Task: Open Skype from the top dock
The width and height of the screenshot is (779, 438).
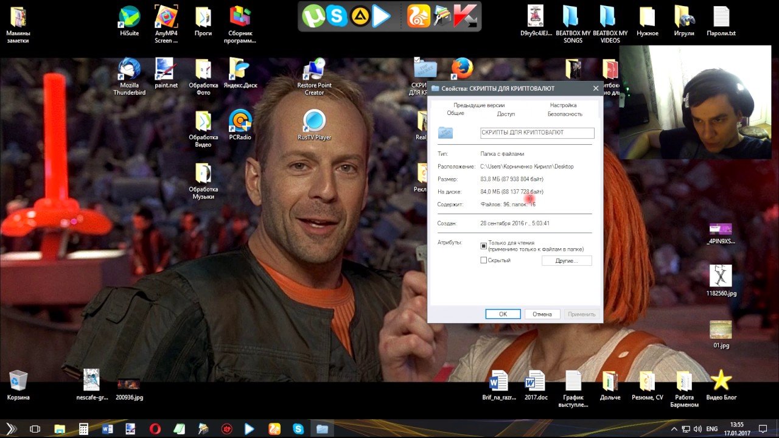Action: 337,16
